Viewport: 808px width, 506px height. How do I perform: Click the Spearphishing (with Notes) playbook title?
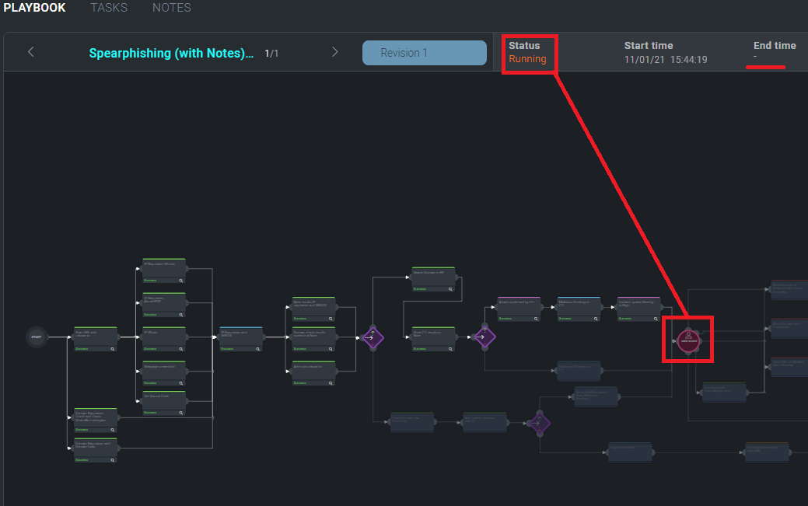coord(171,54)
